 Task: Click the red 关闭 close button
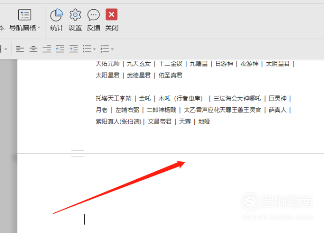click(x=111, y=15)
